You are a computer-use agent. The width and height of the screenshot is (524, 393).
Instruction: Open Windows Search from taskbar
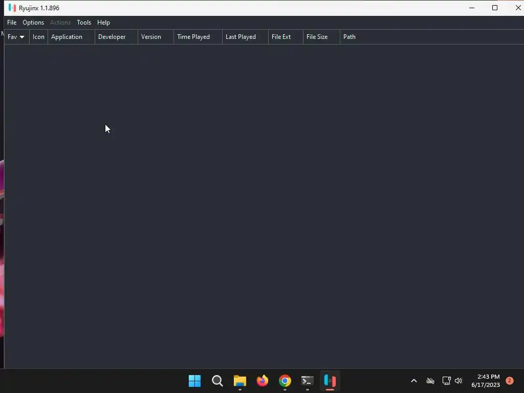[217, 381]
